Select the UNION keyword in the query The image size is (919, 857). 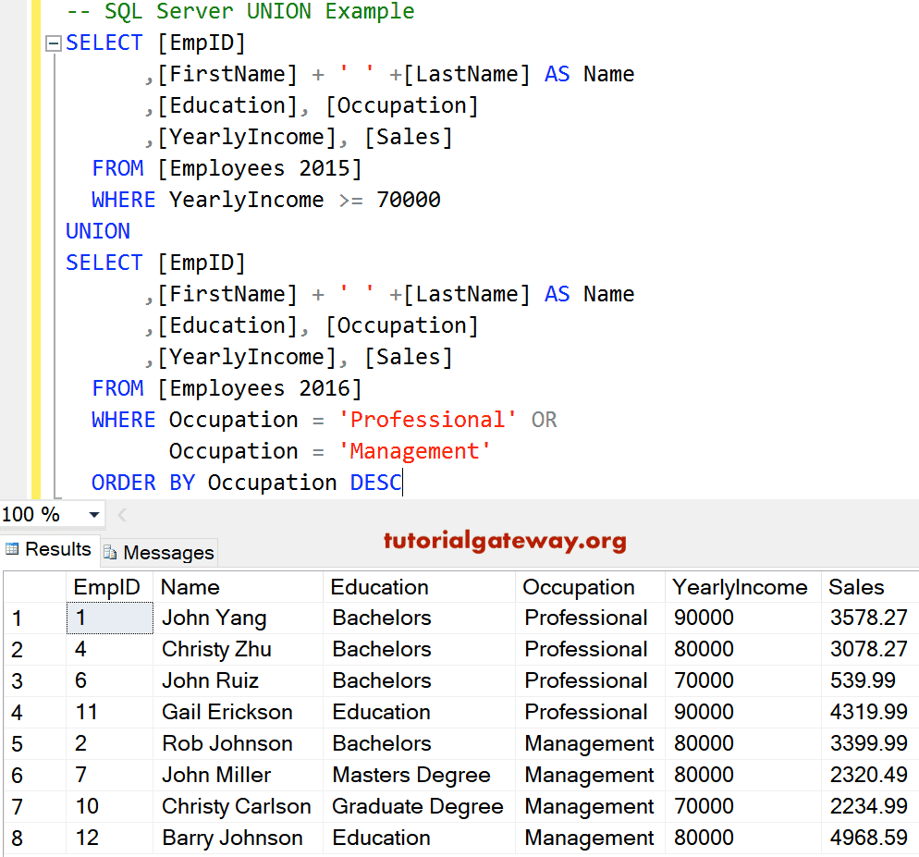[97, 230]
